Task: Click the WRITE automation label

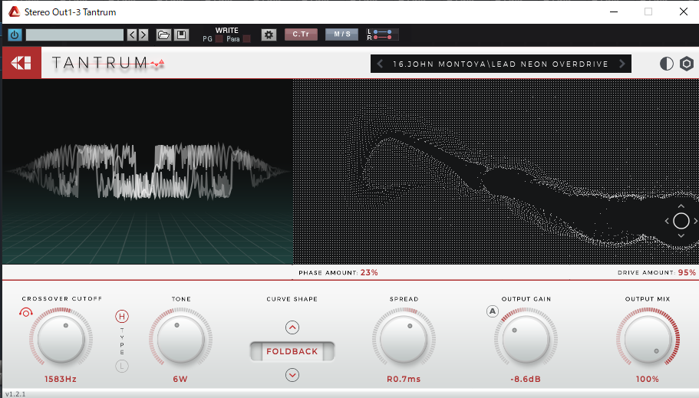Action: 227,31
